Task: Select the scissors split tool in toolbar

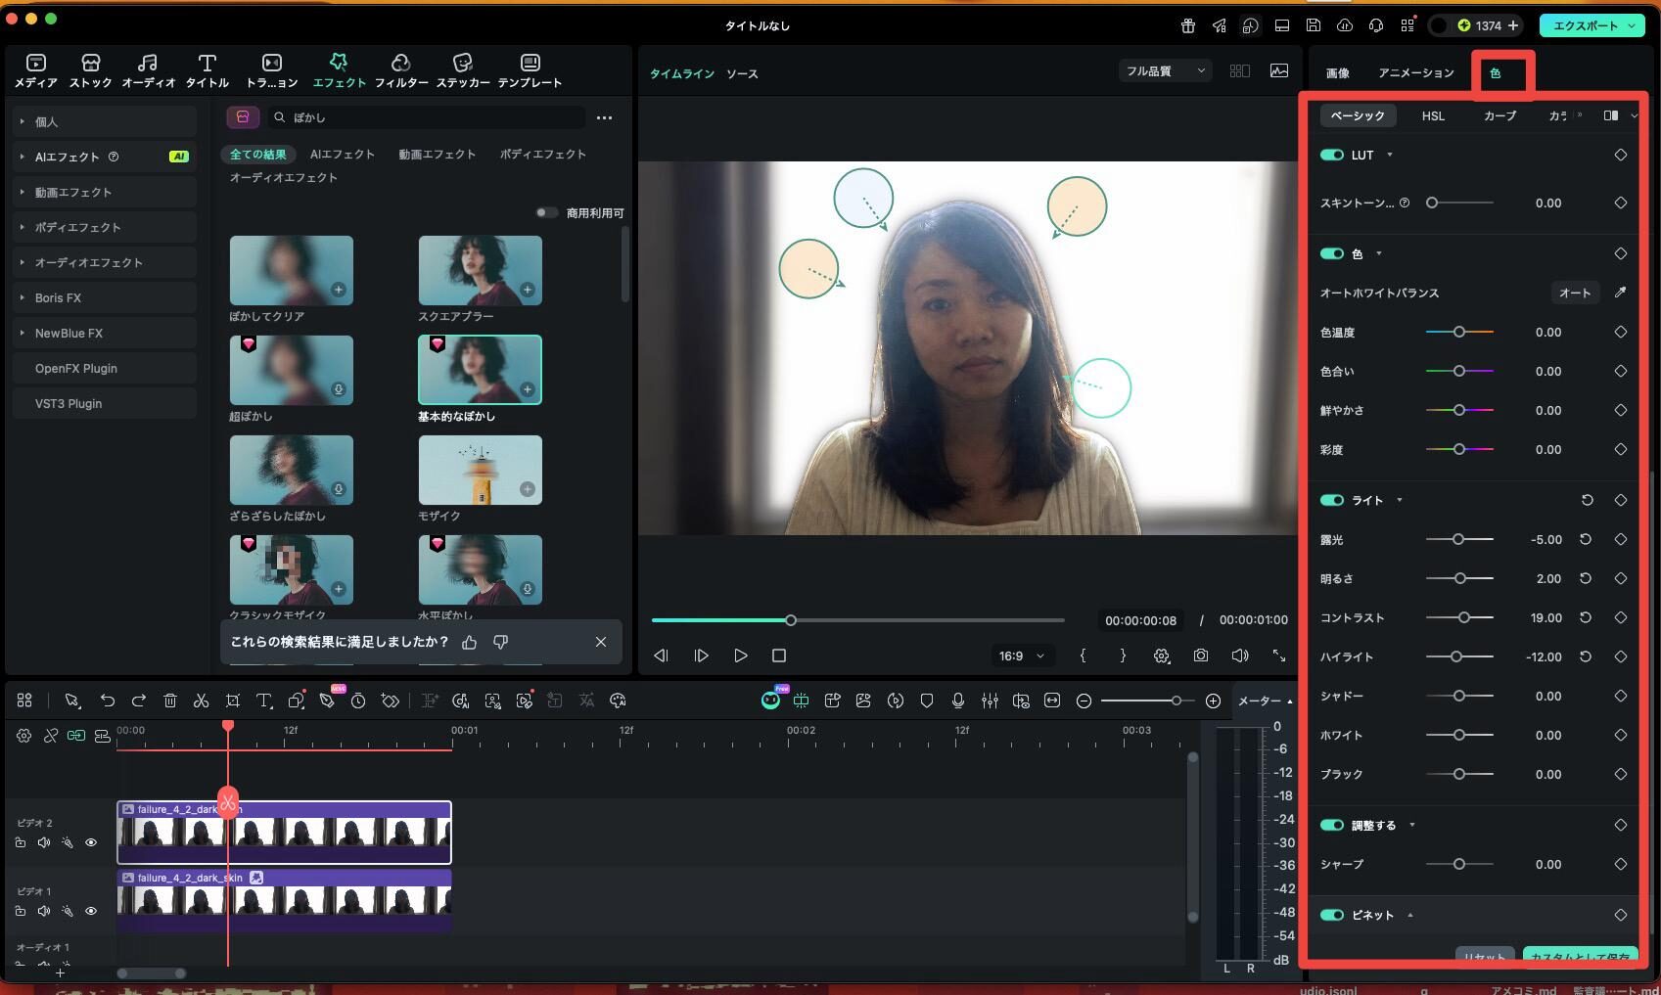Action: 201,701
